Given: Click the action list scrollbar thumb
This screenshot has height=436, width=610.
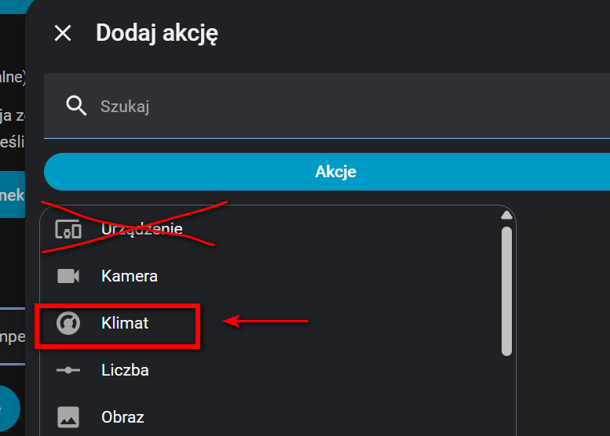Looking at the screenshot, I should pyautogui.click(x=507, y=290).
